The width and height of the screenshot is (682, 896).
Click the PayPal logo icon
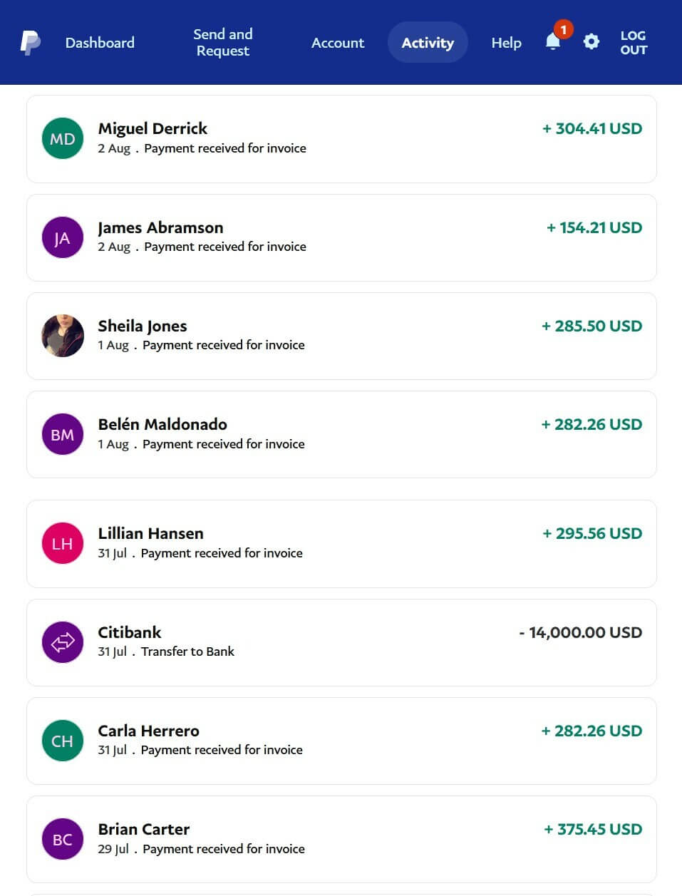(30, 43)
